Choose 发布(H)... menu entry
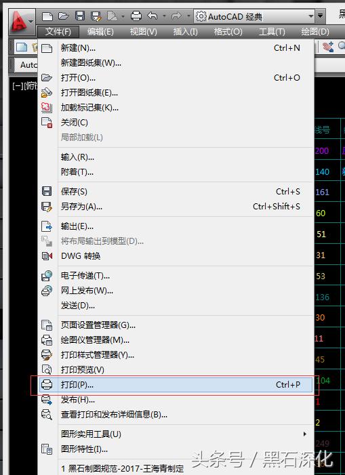This screenshot has height=475, width=345. pos(176,400)
